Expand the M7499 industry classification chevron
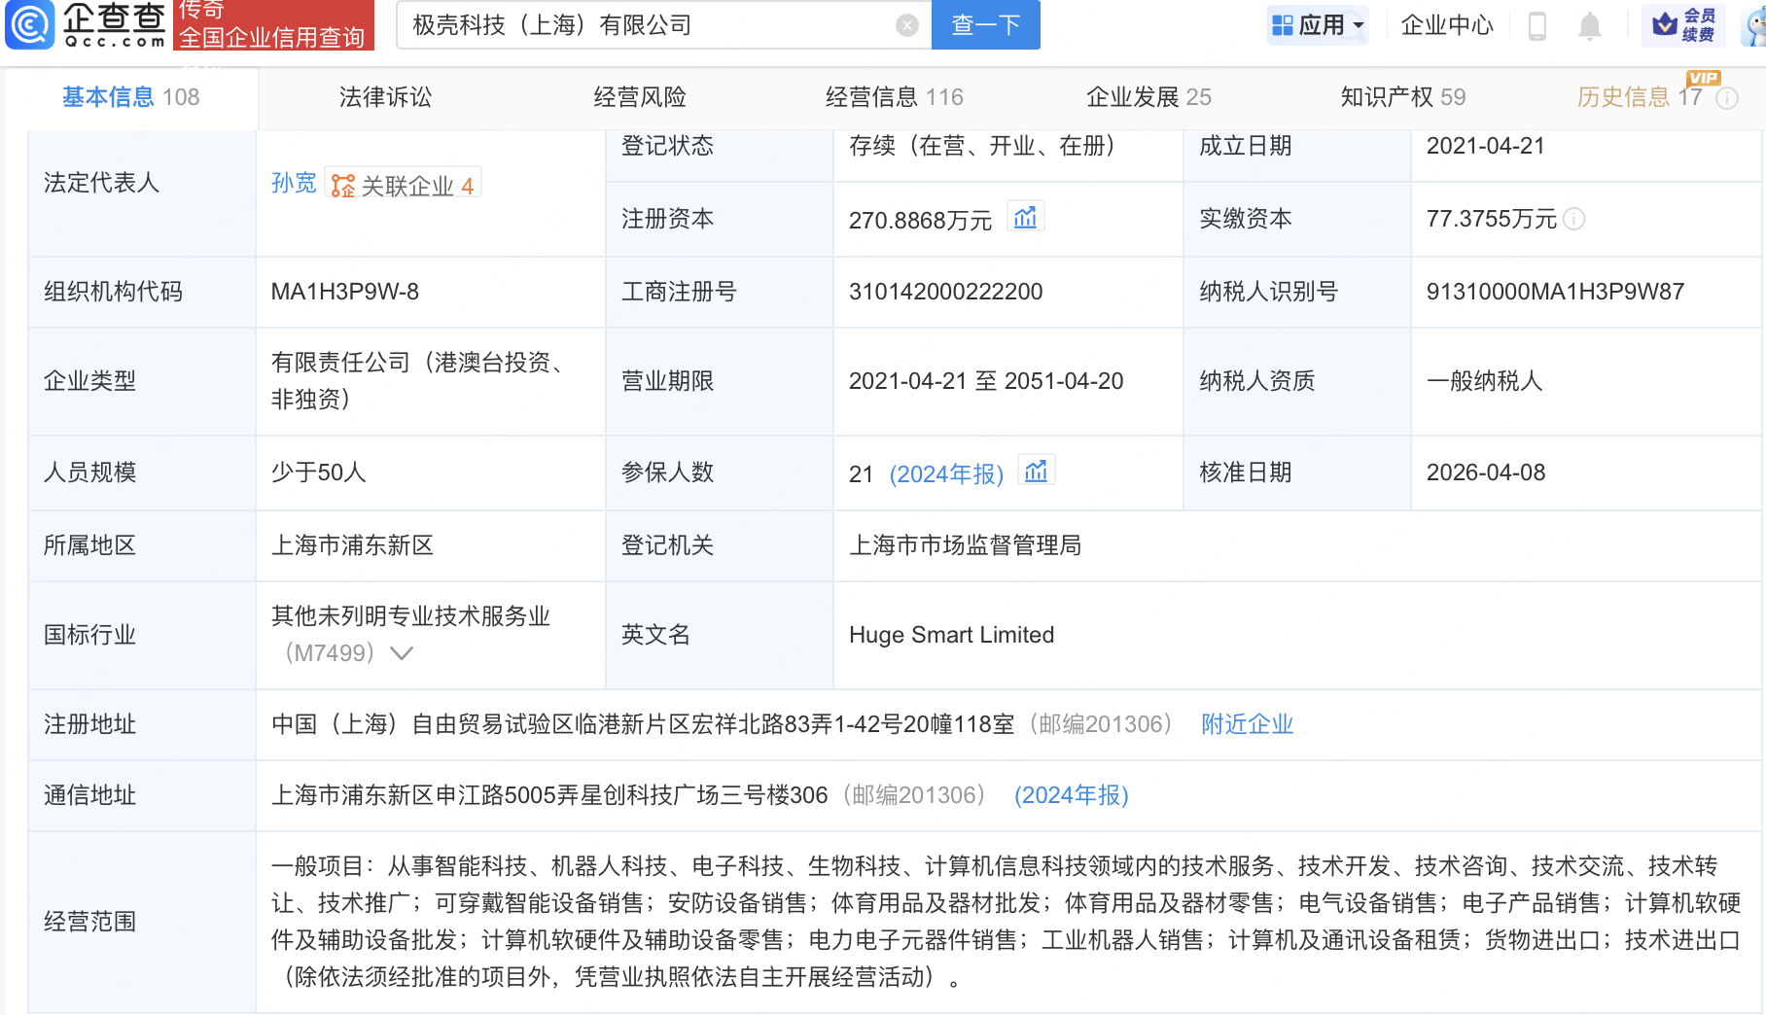This screenshot has width=1766, height=1015. pos(402,653)
